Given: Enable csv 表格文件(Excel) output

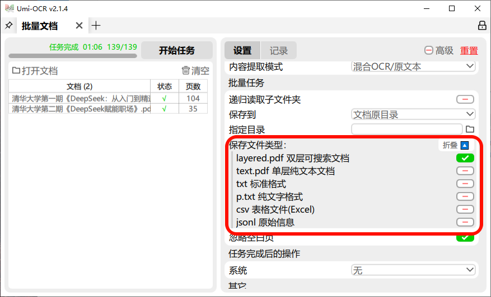Looking at the screenshot, I should point(465,209).
